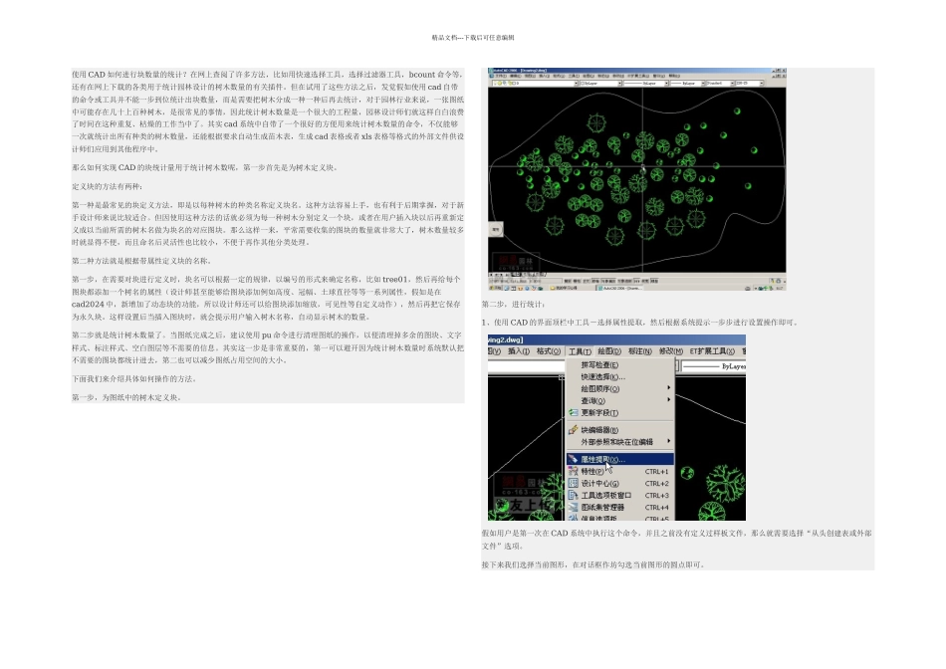The image size is (946, 669).
Task: Open the ISO-25 dimension style dropdown
Action: pos(749,84)
